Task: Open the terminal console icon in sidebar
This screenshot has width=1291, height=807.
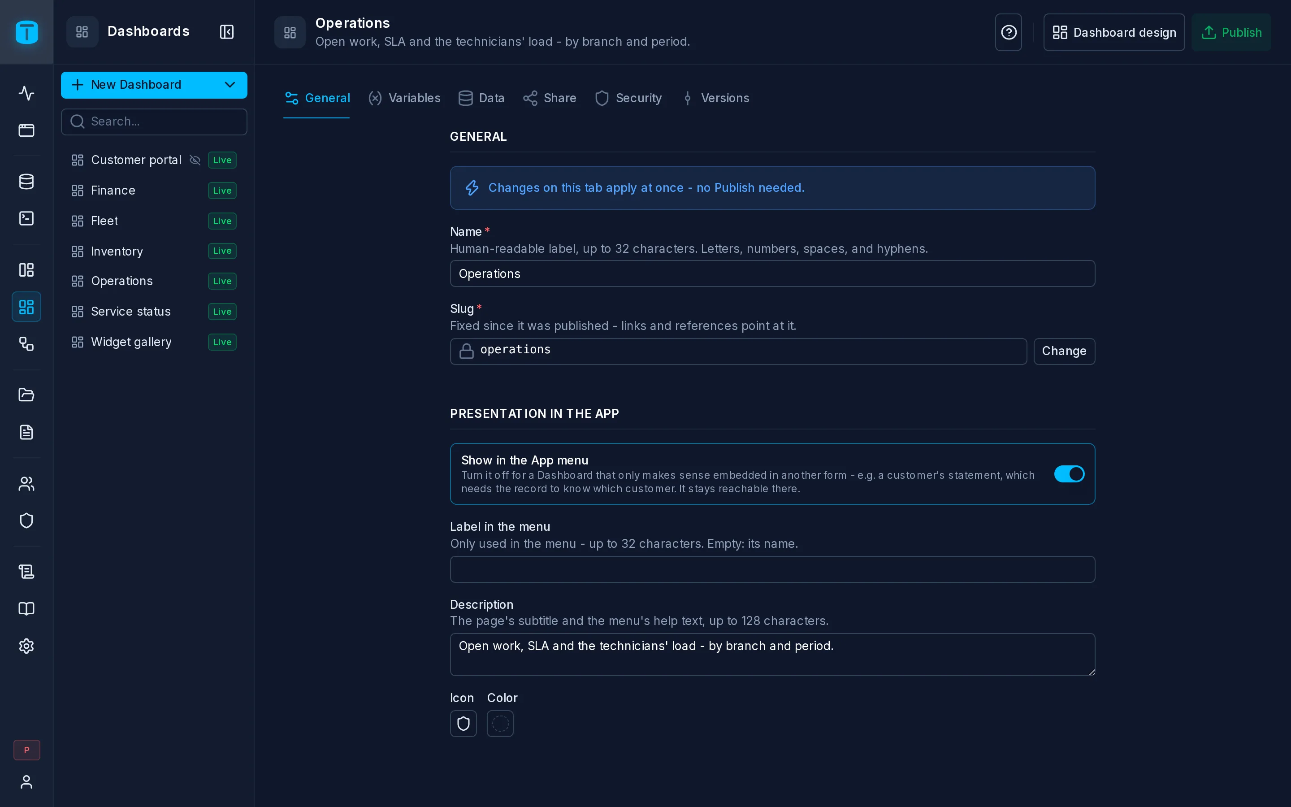Action: coord(26,218)
